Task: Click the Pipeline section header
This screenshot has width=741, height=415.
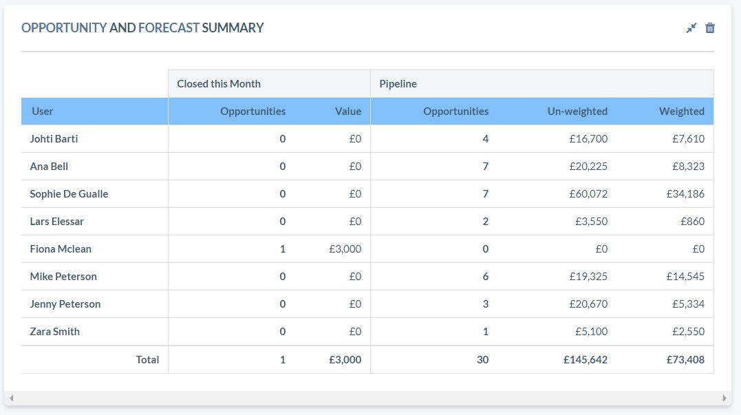Action: (x=398, y=83)
